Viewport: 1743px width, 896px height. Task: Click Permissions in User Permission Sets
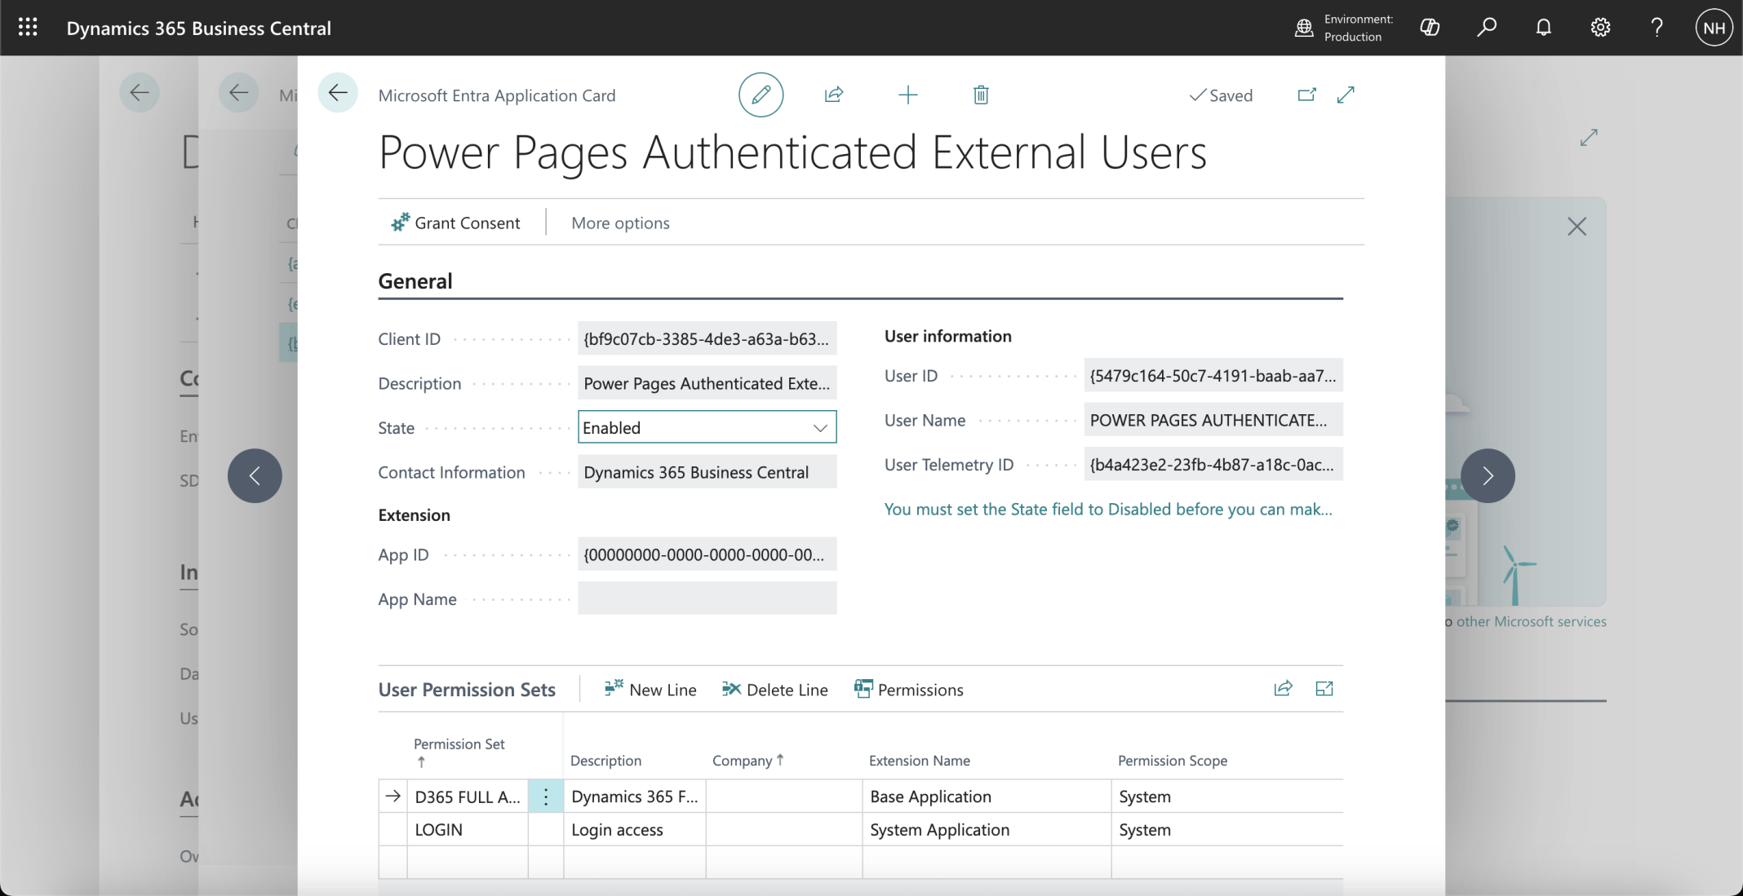click(908, 690)
